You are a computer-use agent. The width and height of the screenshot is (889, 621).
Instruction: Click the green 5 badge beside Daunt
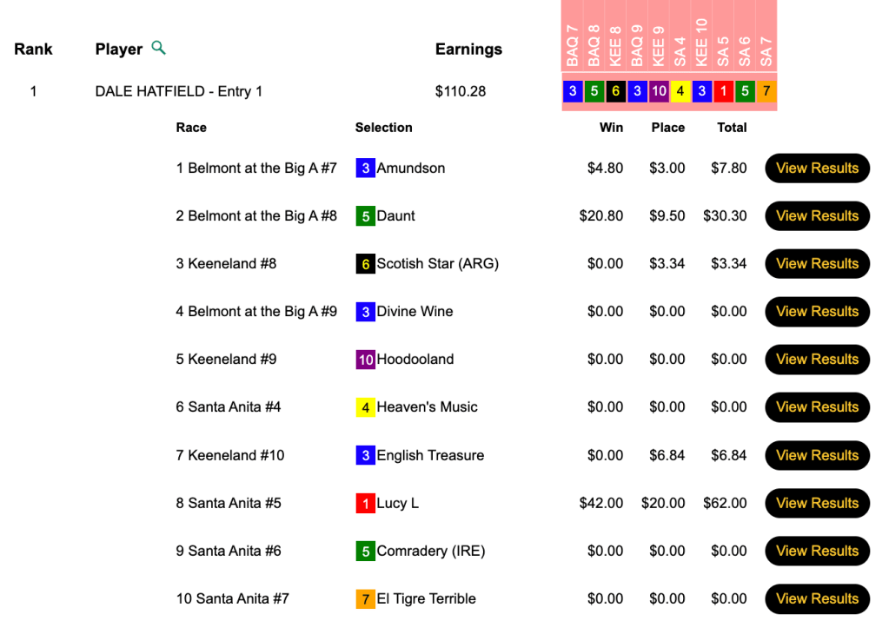[x=365, y=216]
